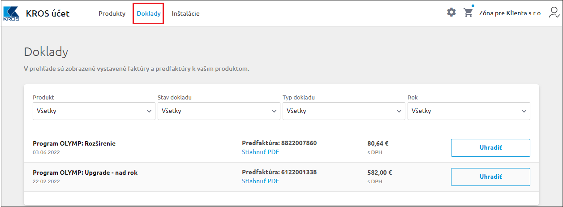563x207 pixels.
Task: Download PDF for Predfaktúra 8822007860
Action: pos(260,152)
